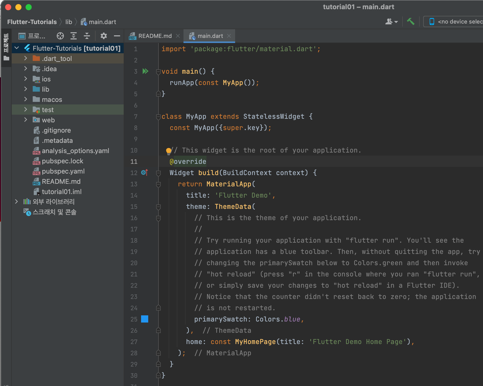Click the folder icon in left tool strip
This screenshot has height=386, width=483.
[x=6, y=58]
